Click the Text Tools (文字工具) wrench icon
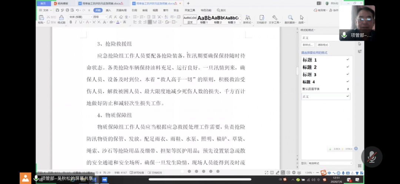This screenshot has width=400, height=184. coord(275,18)
